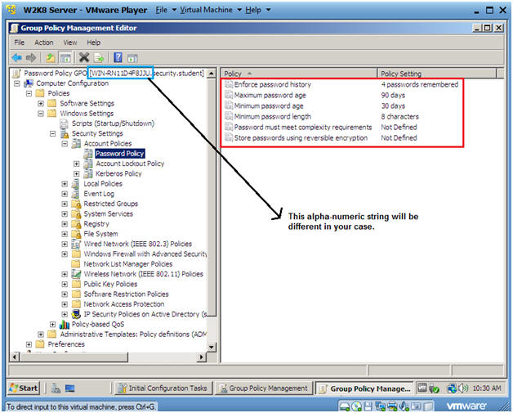Image resolution: width=513 pixels, height=413 pixels.
Task: Open the Action menu
Action: pyautogui.click(x=44, y=43)
